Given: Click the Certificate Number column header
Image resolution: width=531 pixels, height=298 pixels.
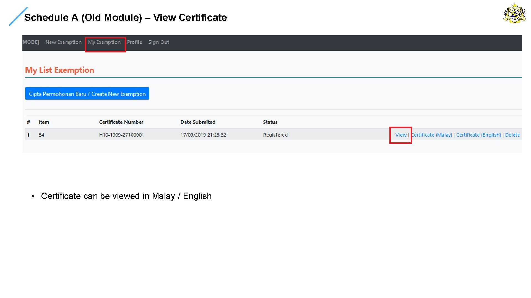Looking at the screenshot, I should click(121, 122).
